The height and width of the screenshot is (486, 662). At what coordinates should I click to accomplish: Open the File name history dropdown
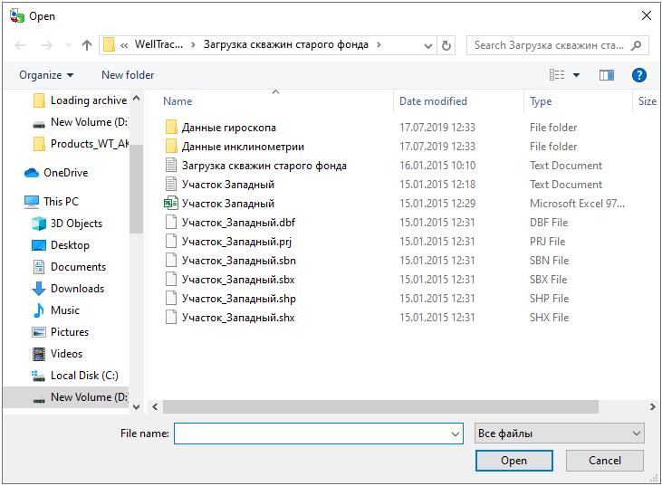click(455, 434)
